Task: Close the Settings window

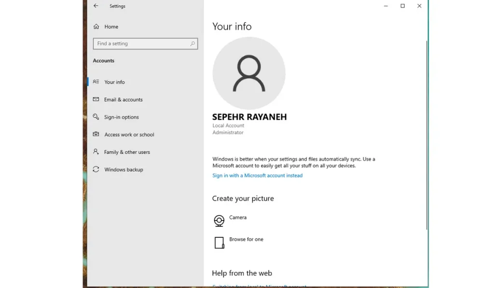Action: 419,6
